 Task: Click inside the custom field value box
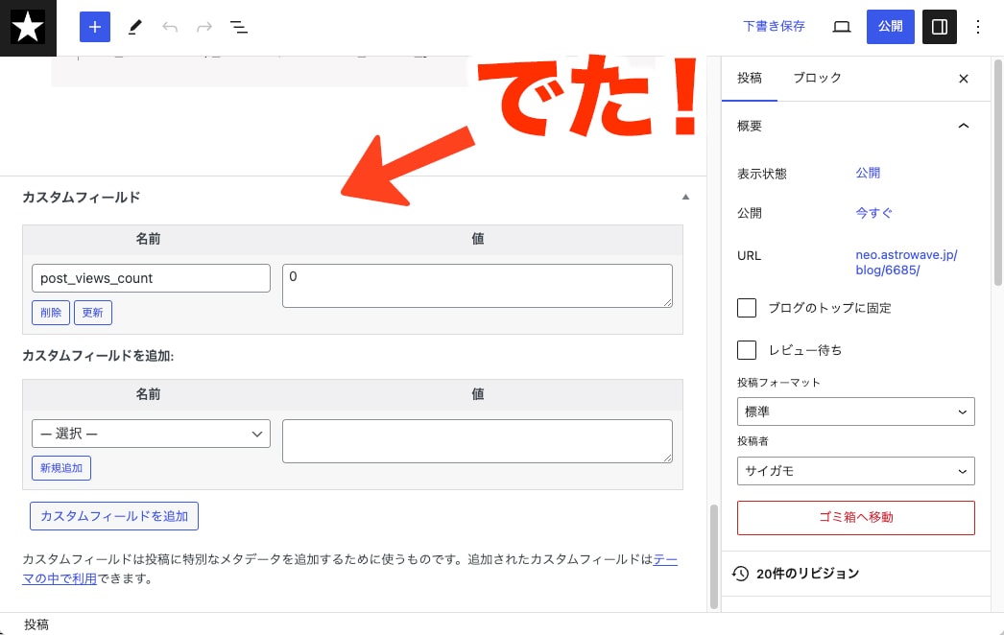(x=477, y=285)
